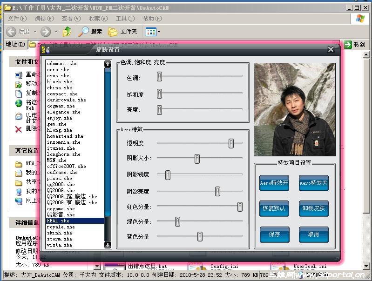Click the Aero特效关 button
Viewport: 372px width, 281px height.
click(x=314, y=183)
